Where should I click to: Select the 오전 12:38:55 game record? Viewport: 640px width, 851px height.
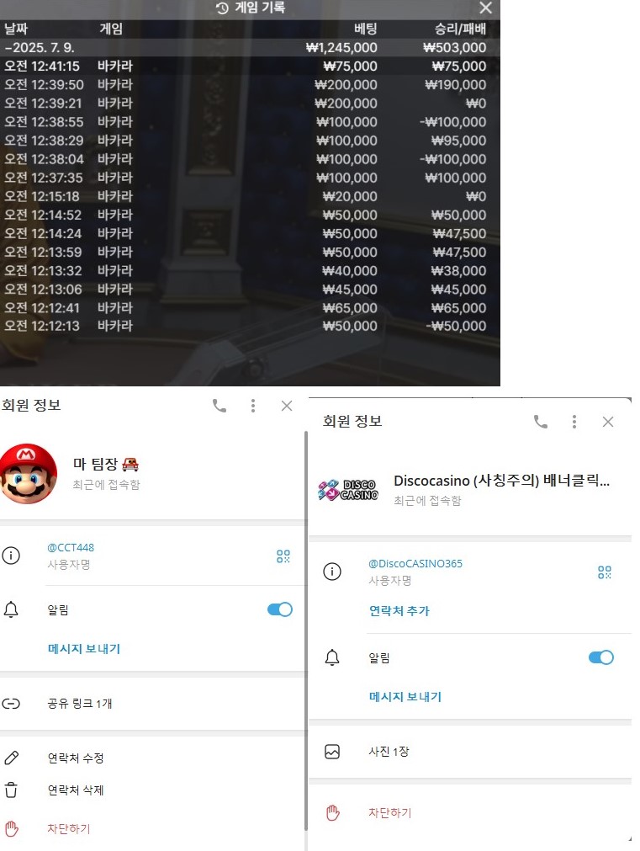[250, 121]
